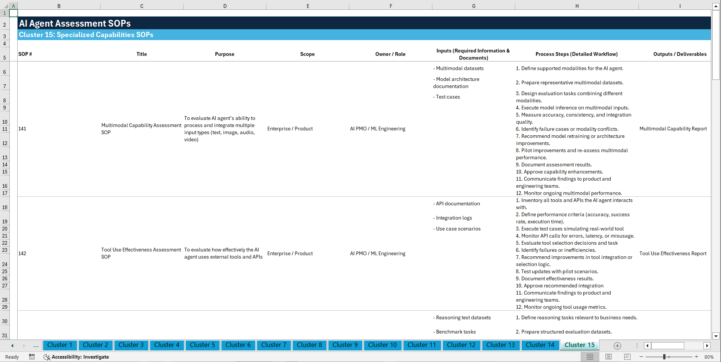Open zoom dialog via the 80% button
Image resolution: width=721 pixels, height=362 pixels.
pyautogui.click(x=709, y=357)
